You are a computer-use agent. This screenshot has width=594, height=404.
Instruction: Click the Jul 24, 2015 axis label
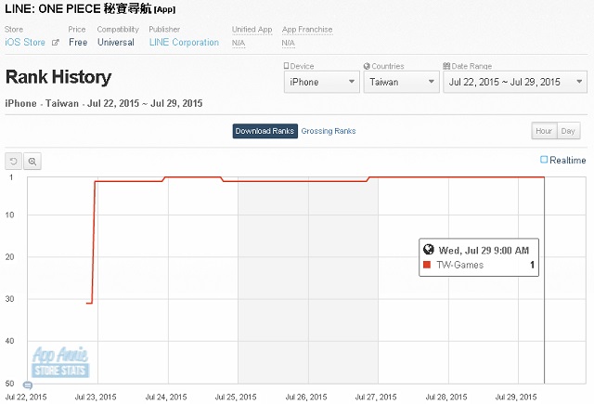[x=166, y=397]
